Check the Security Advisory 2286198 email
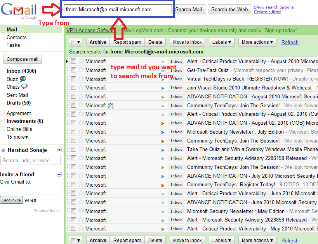 click(74, 158)
